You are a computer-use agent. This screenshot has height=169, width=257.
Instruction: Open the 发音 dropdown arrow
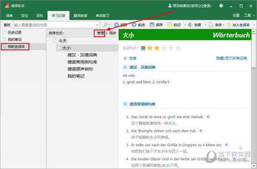coord(206,25)
